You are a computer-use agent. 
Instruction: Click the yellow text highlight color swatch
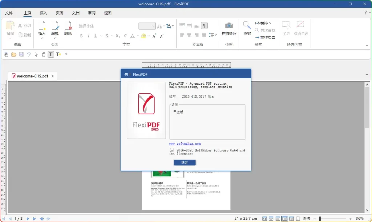[x=143, y=36]
